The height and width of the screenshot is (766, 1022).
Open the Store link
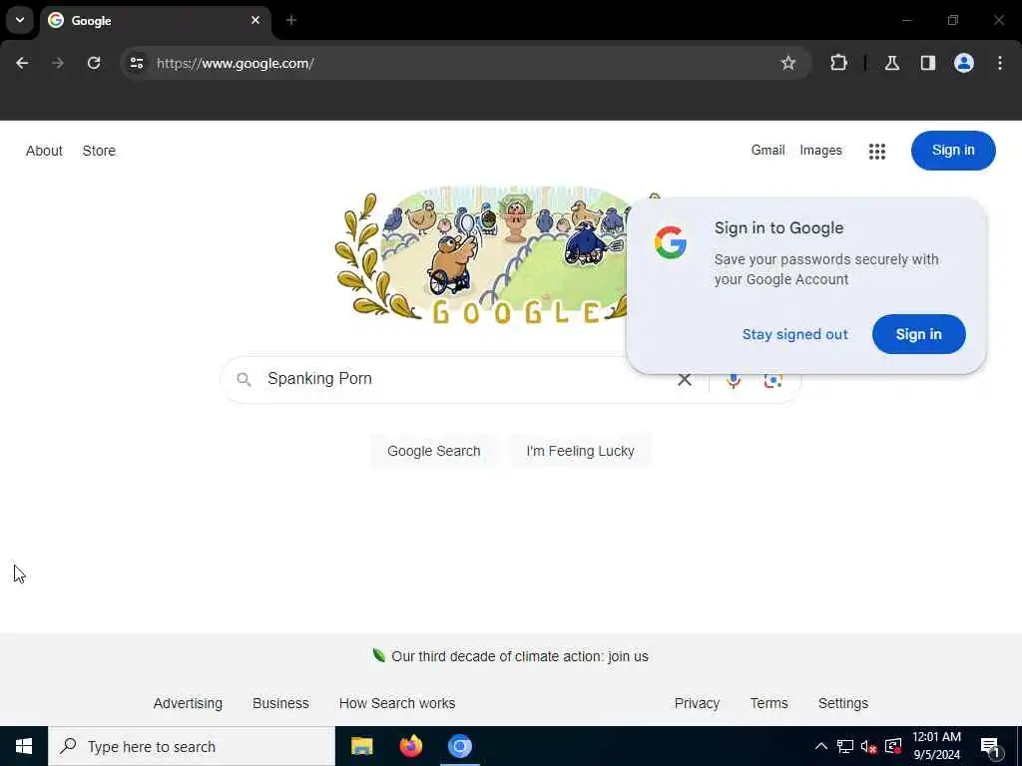[99, 151]
